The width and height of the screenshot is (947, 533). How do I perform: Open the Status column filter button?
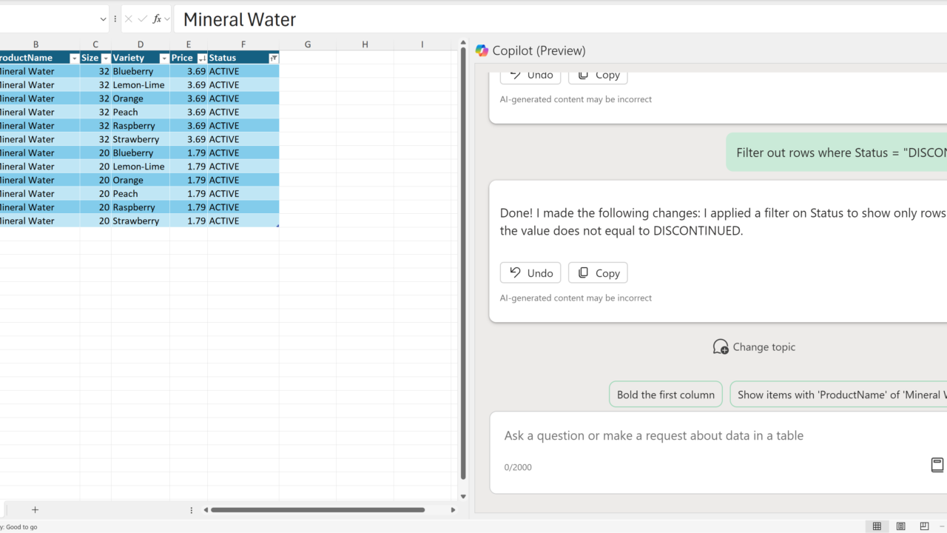[x=274, y=58]
